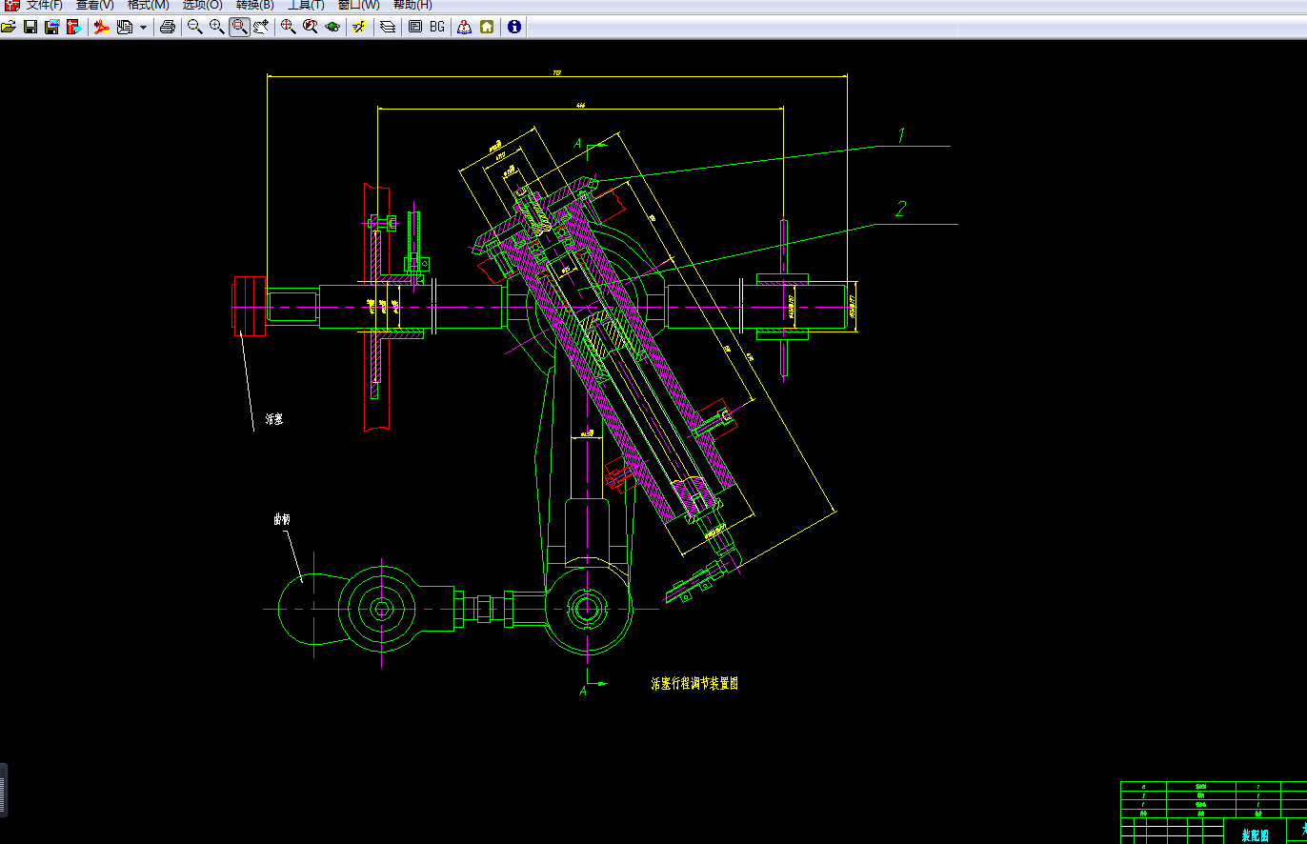Image resolution: width=1307 pixels, height=844 pixels.
Task: Click part callout number 2
Action: [900, 209]
